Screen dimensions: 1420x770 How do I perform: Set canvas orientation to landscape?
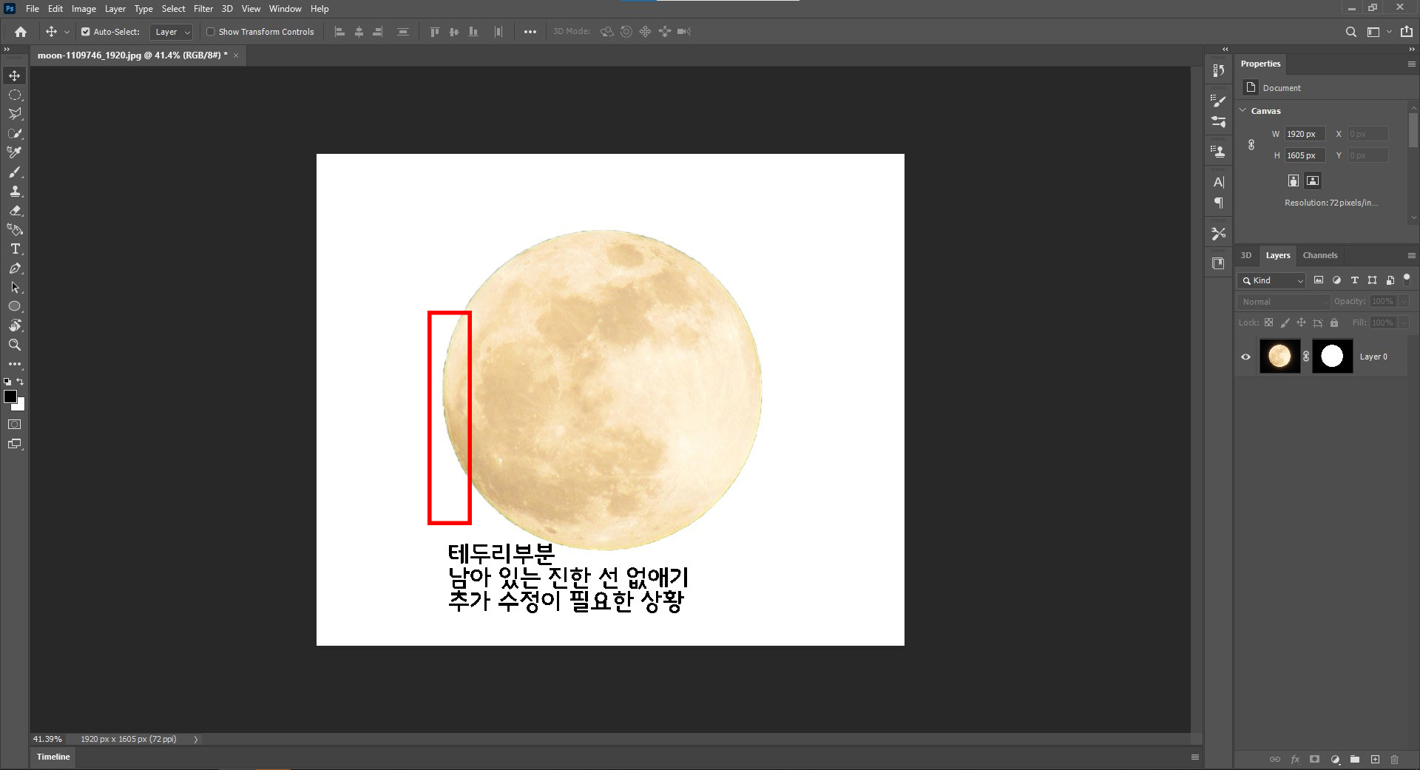pos(1313,180)
